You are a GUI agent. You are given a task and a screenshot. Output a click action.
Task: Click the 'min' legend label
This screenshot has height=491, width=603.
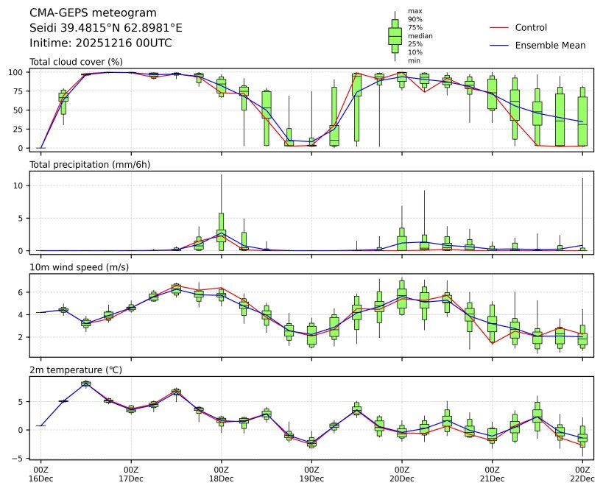(415, 61)
